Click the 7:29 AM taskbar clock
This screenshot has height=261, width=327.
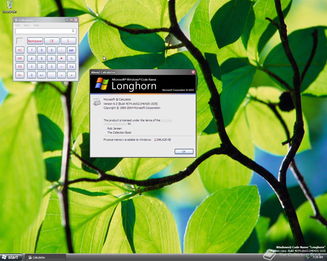[x=318, y=257]
